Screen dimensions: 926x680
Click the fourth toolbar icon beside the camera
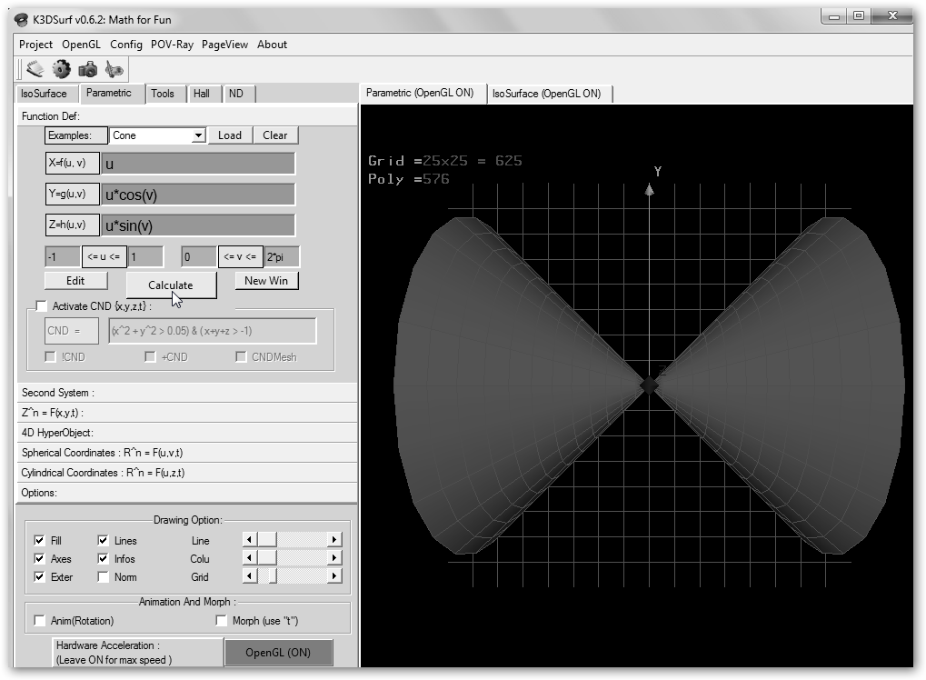click(115, 69)
